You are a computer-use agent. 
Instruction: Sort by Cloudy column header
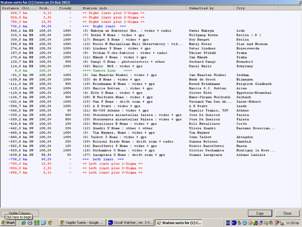click(68, 8)
